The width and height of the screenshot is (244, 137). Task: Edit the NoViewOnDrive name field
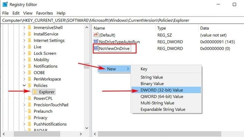click(x=115, y=48)
